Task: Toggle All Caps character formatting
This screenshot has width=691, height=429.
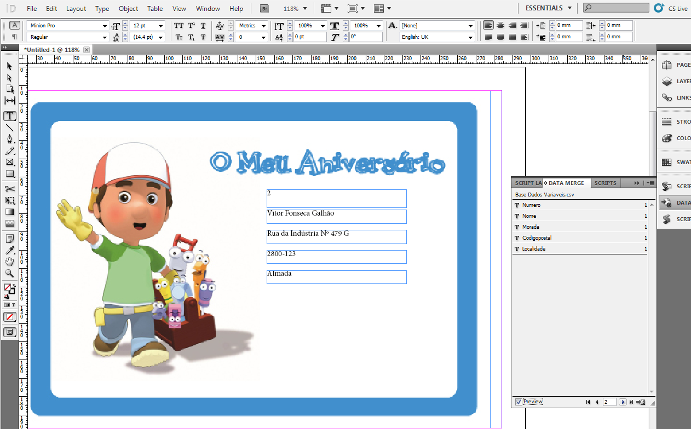Action: click(178, 25)
